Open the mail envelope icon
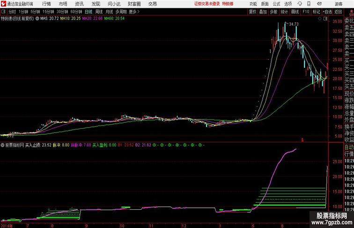The height and width of the screenshot is (228, 354). point(319,4)
